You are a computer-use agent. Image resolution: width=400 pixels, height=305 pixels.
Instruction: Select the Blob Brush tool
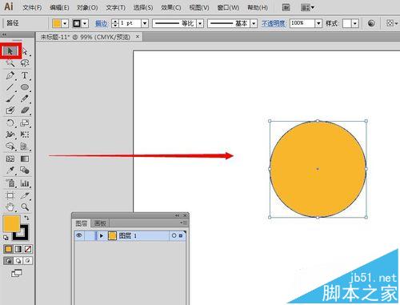pyautogui.click(x=10, y=110)
